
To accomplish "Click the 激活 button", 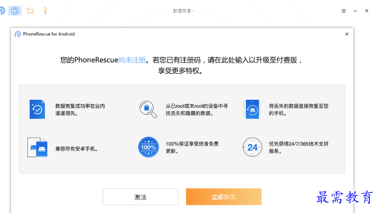I will coord(140,197).
